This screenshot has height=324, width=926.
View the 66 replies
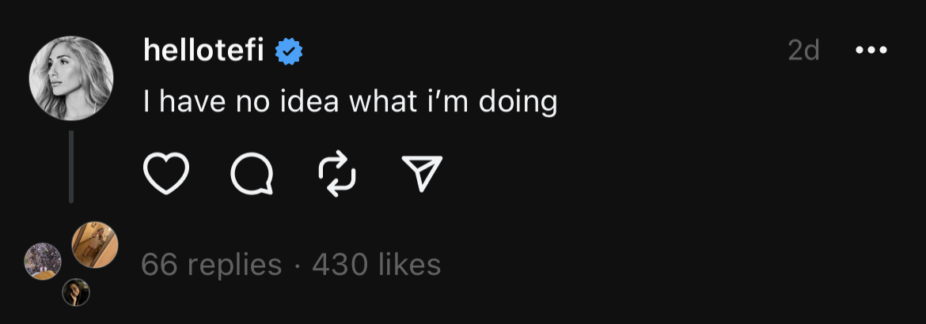click(x=211, y=265)
